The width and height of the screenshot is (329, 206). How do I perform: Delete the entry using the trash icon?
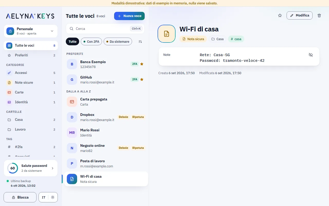click(319, 15)
